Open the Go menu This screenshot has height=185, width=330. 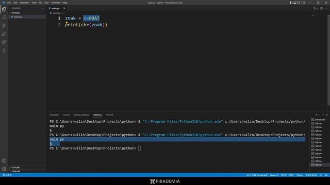point(40,3)
